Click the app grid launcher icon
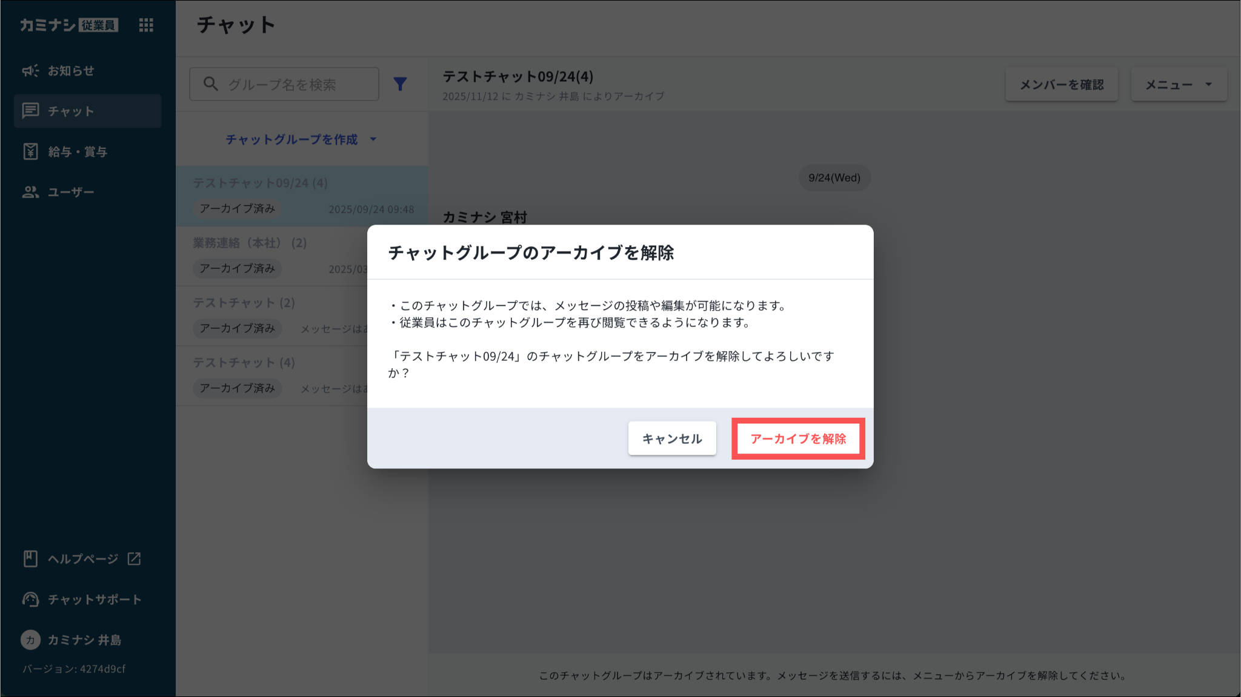Screen dimensions: 1241x697 click(146, 25)
